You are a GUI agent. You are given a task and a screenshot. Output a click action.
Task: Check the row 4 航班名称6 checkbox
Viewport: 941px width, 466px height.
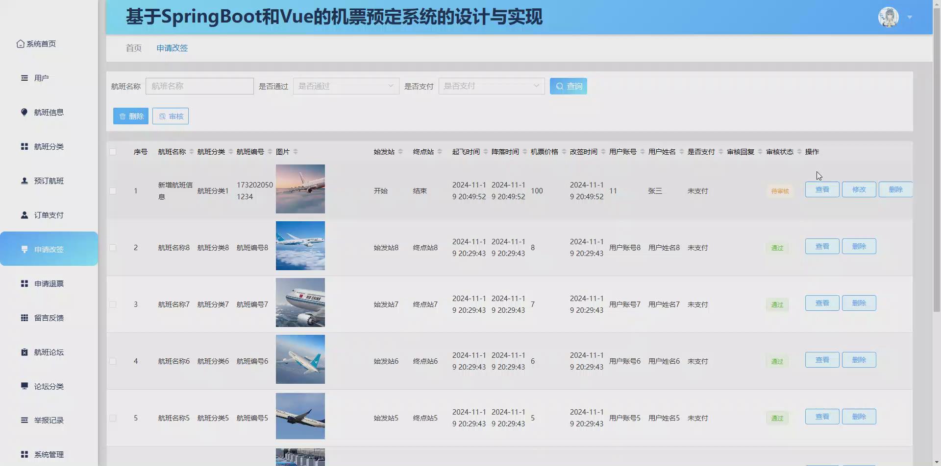[113, 361]
